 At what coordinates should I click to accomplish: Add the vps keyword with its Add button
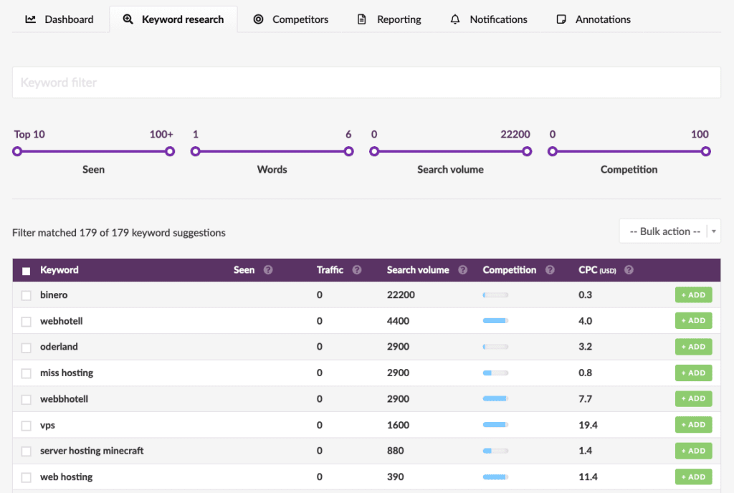(x=693, y=425)
